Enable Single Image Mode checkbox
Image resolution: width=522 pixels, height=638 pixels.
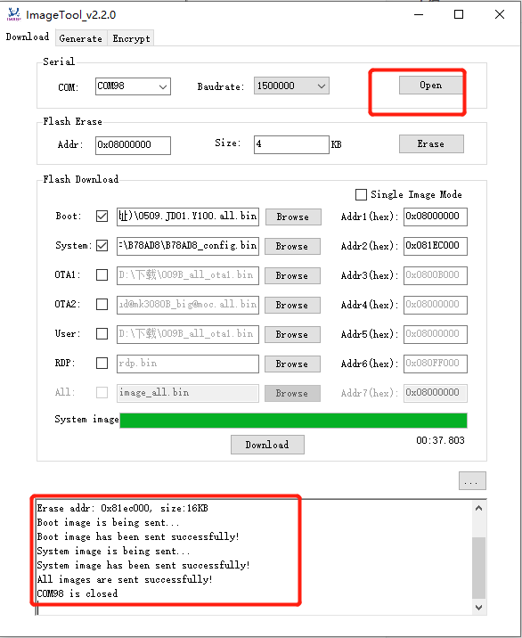[361, 194]
